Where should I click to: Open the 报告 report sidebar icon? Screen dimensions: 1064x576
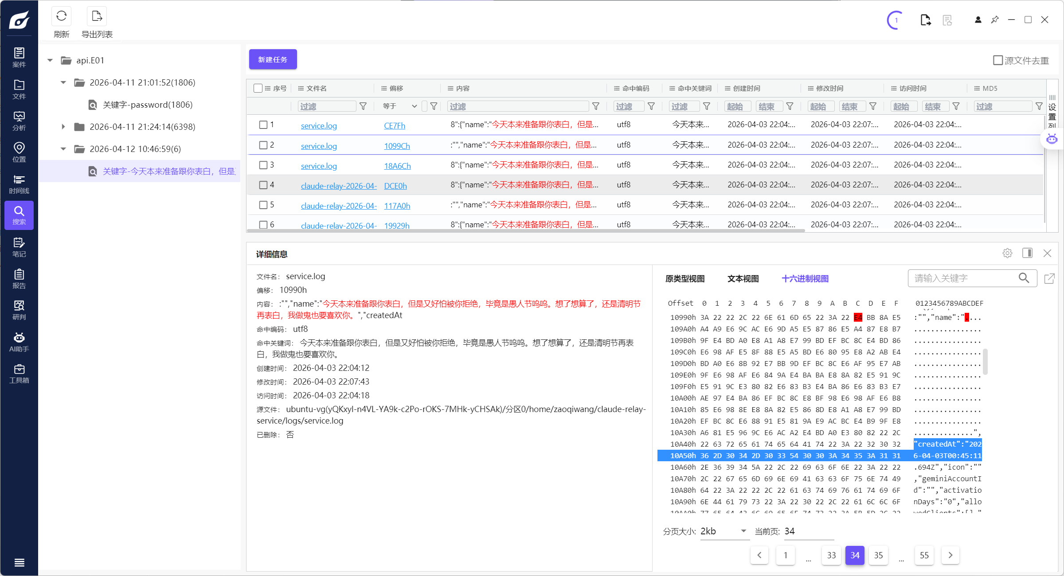click(19, 279)
